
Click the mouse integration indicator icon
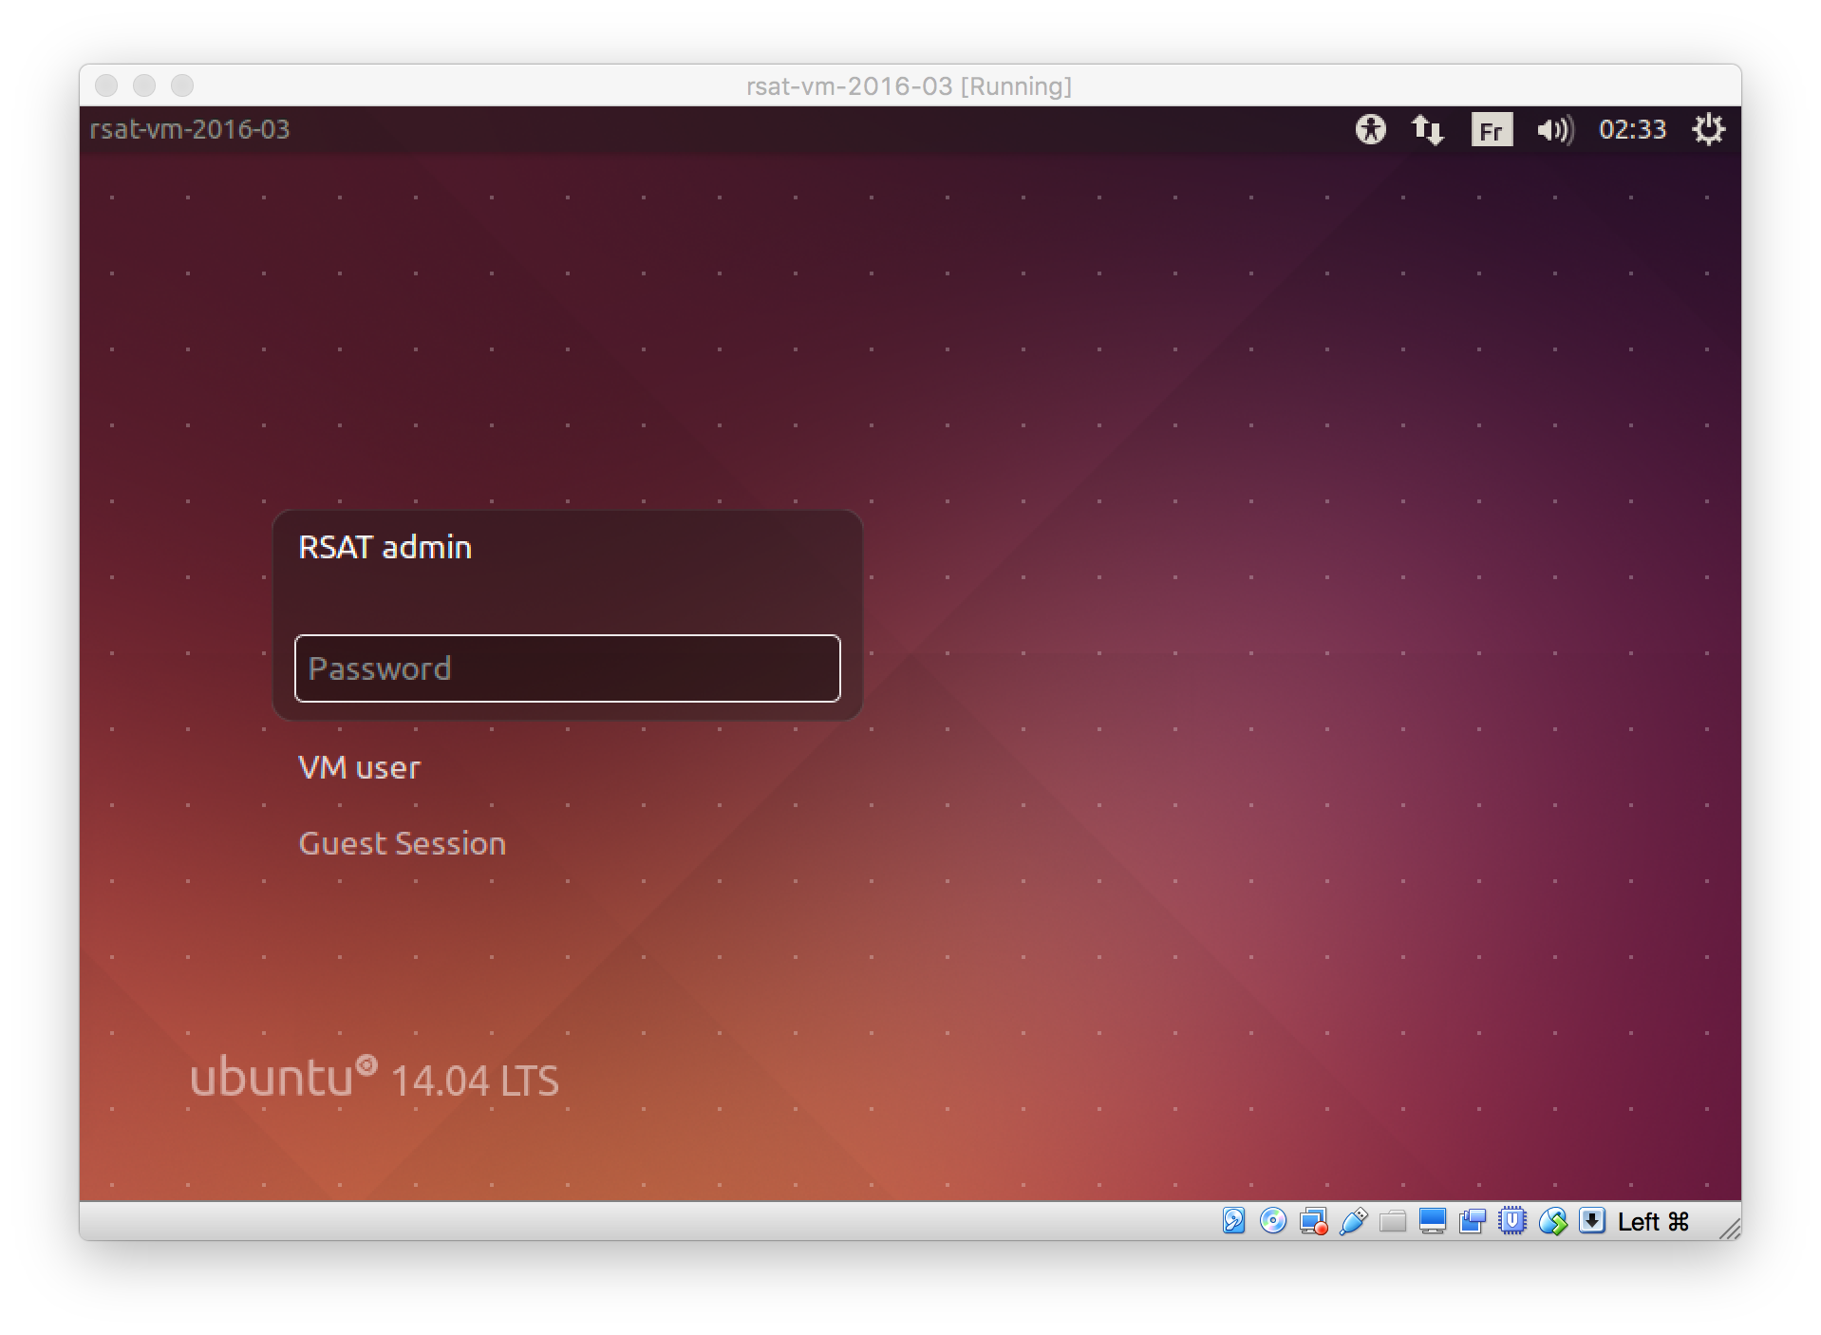[1552, 1221]
